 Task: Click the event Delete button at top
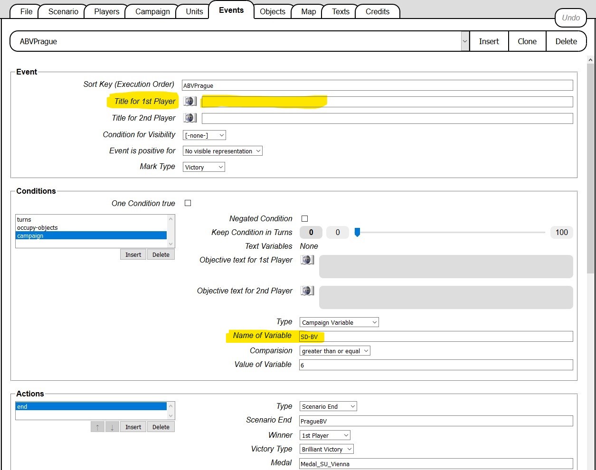[566, 41]
